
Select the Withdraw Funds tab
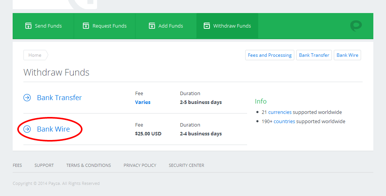(227, 26)
